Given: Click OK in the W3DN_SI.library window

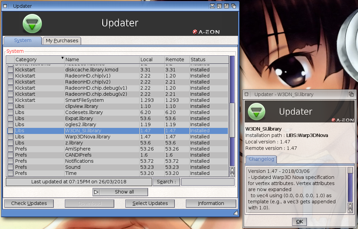Looking at the screenshot, I should point(299,222).
